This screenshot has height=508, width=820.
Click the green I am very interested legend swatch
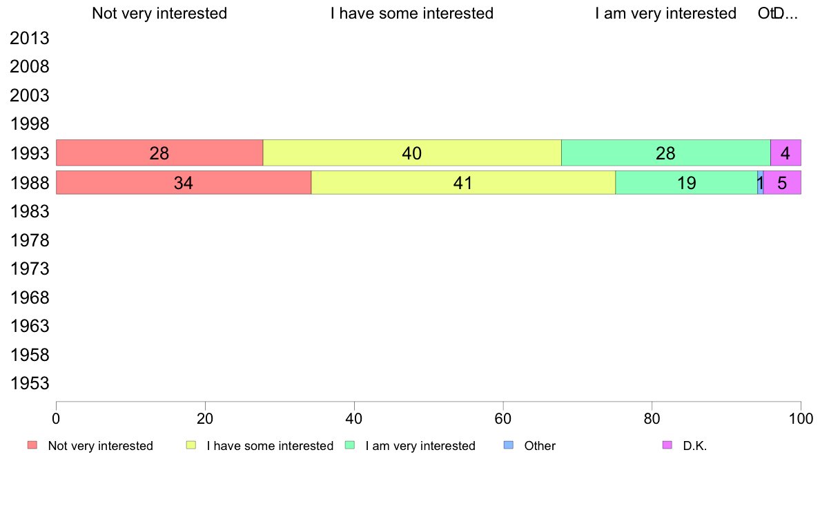pyautogui.click(x=350, y=445)
